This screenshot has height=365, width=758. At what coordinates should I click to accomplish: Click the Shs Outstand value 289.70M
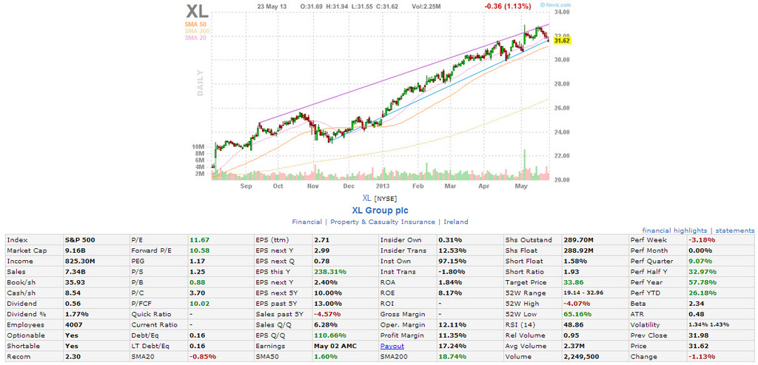578,240
